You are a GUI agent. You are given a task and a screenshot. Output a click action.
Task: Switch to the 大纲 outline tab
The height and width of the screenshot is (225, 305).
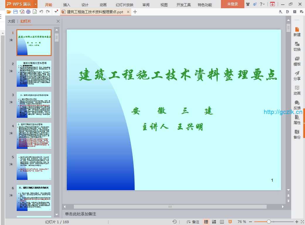(x=11, y=21)
